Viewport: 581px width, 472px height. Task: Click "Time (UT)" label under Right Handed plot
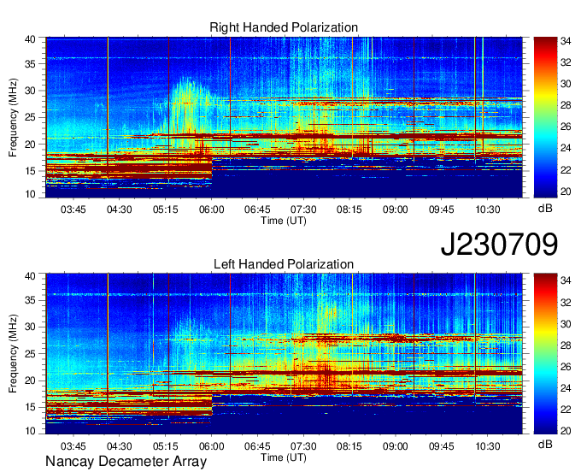tap(284, 221)
